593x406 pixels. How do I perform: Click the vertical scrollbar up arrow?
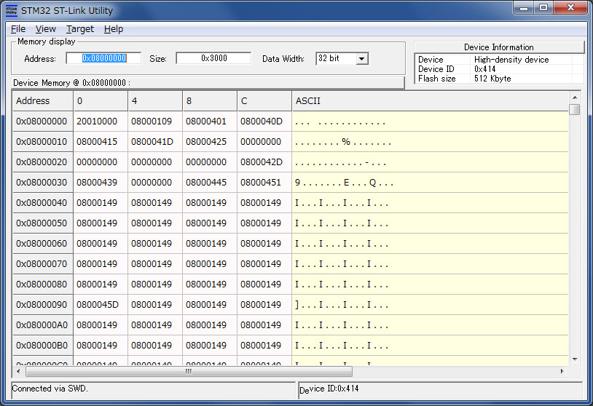(x=575, y=96)
